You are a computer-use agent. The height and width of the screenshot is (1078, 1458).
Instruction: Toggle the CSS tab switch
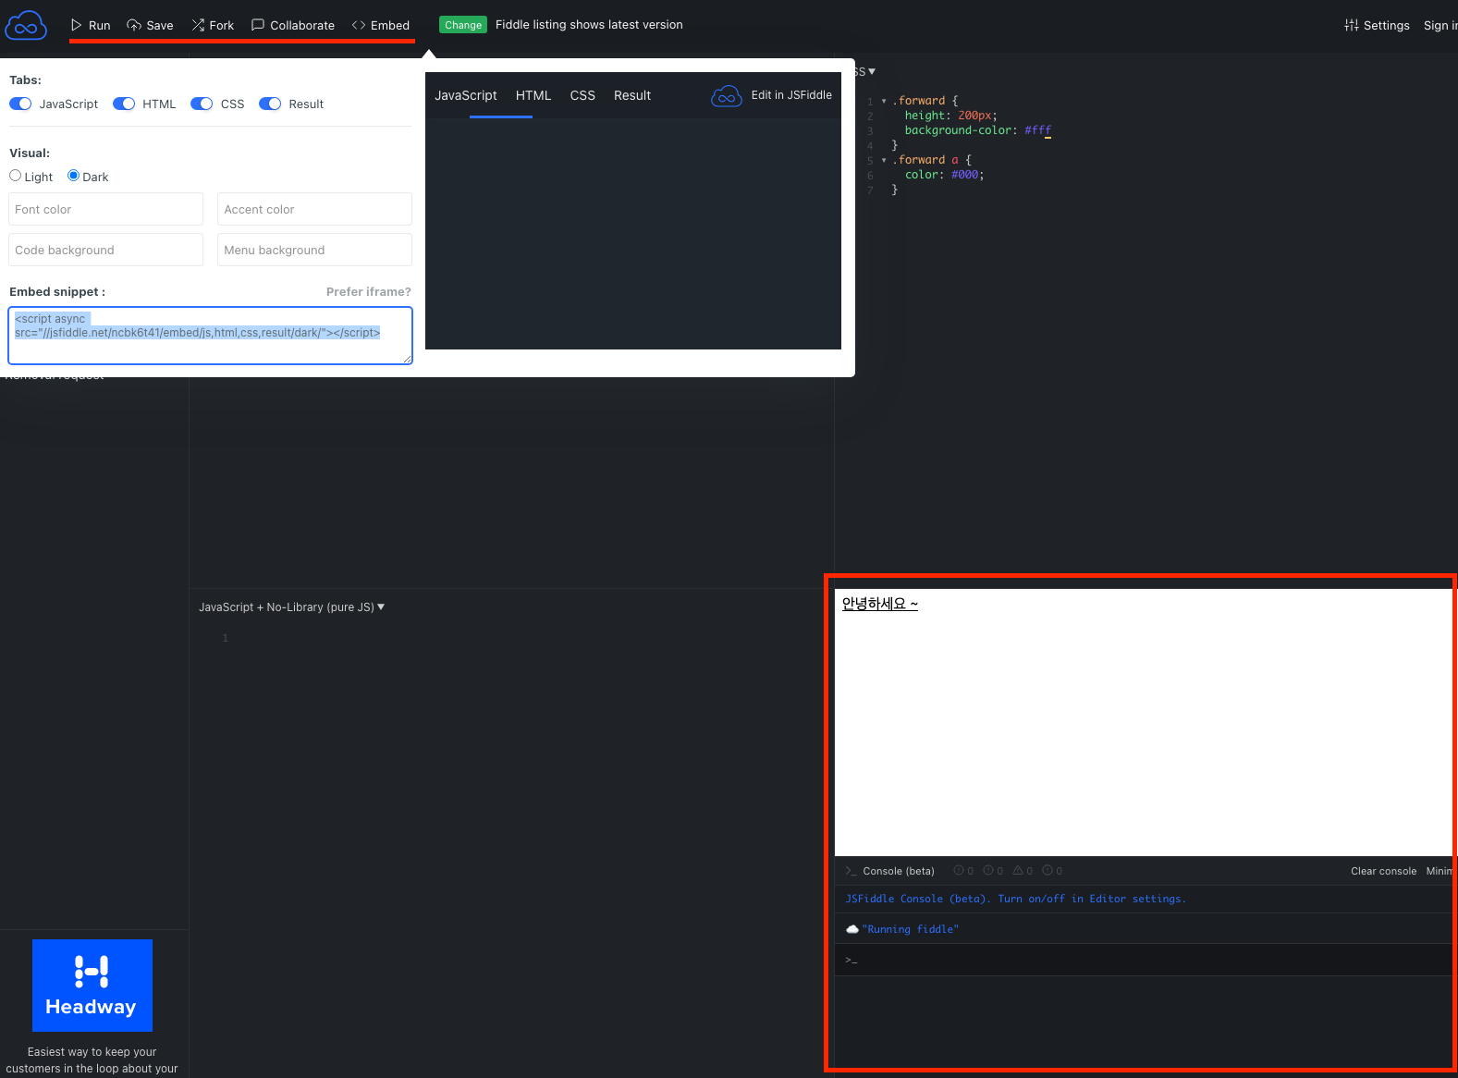click(x=202, y=104)
